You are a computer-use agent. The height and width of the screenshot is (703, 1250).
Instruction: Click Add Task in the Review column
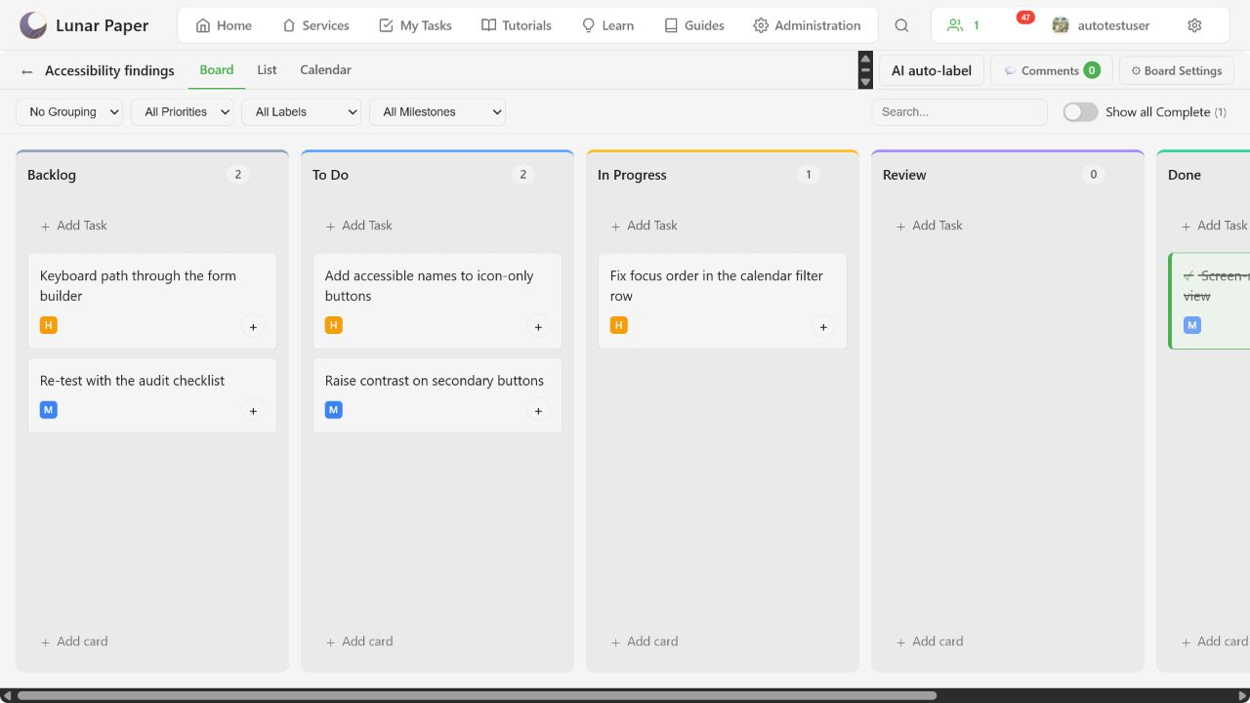point(1008,226)
